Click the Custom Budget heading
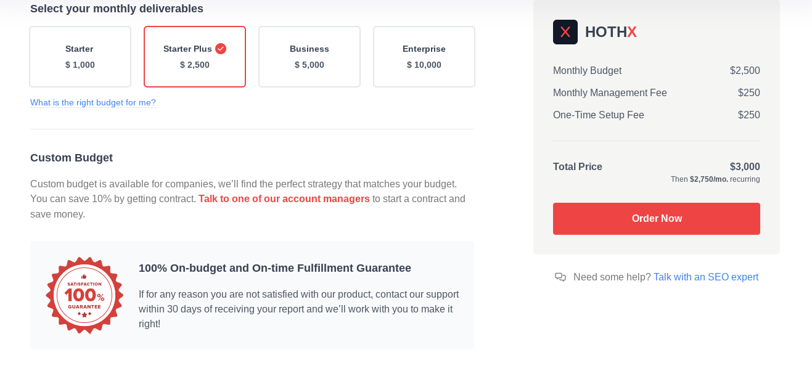This screenshot has width=812, height=387. pos(72,158)
